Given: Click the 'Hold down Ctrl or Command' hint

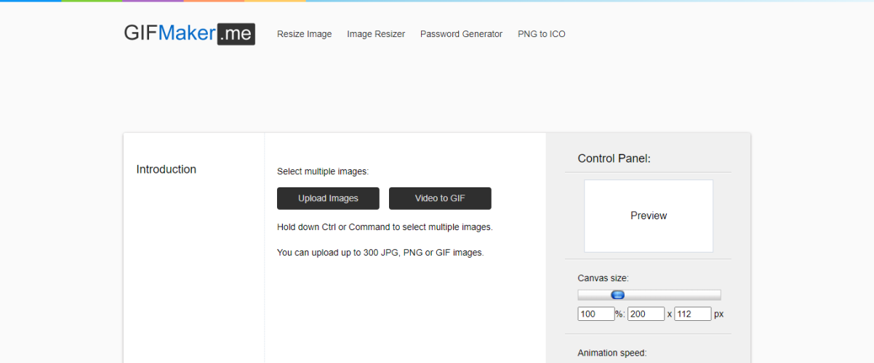Looking at the screenshot, I should [x=385, y=227].
